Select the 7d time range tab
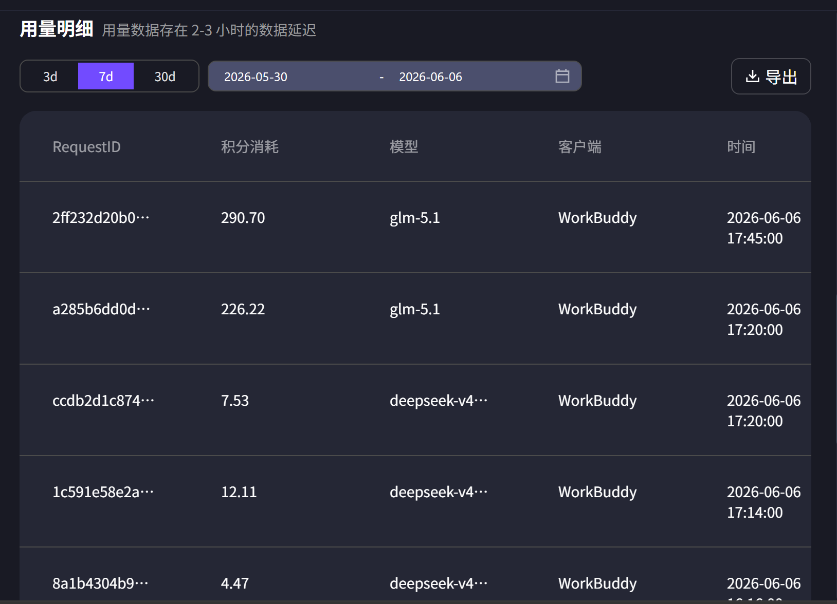Image resolution: width=837 pixels, height=604 pixels. [x=106, y=77]
